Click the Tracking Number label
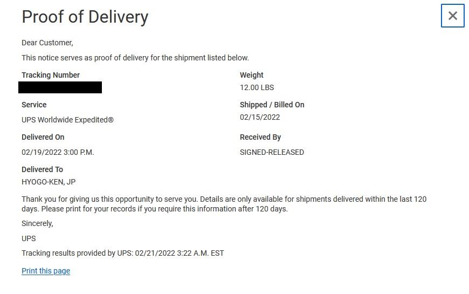 click(51, 75)
